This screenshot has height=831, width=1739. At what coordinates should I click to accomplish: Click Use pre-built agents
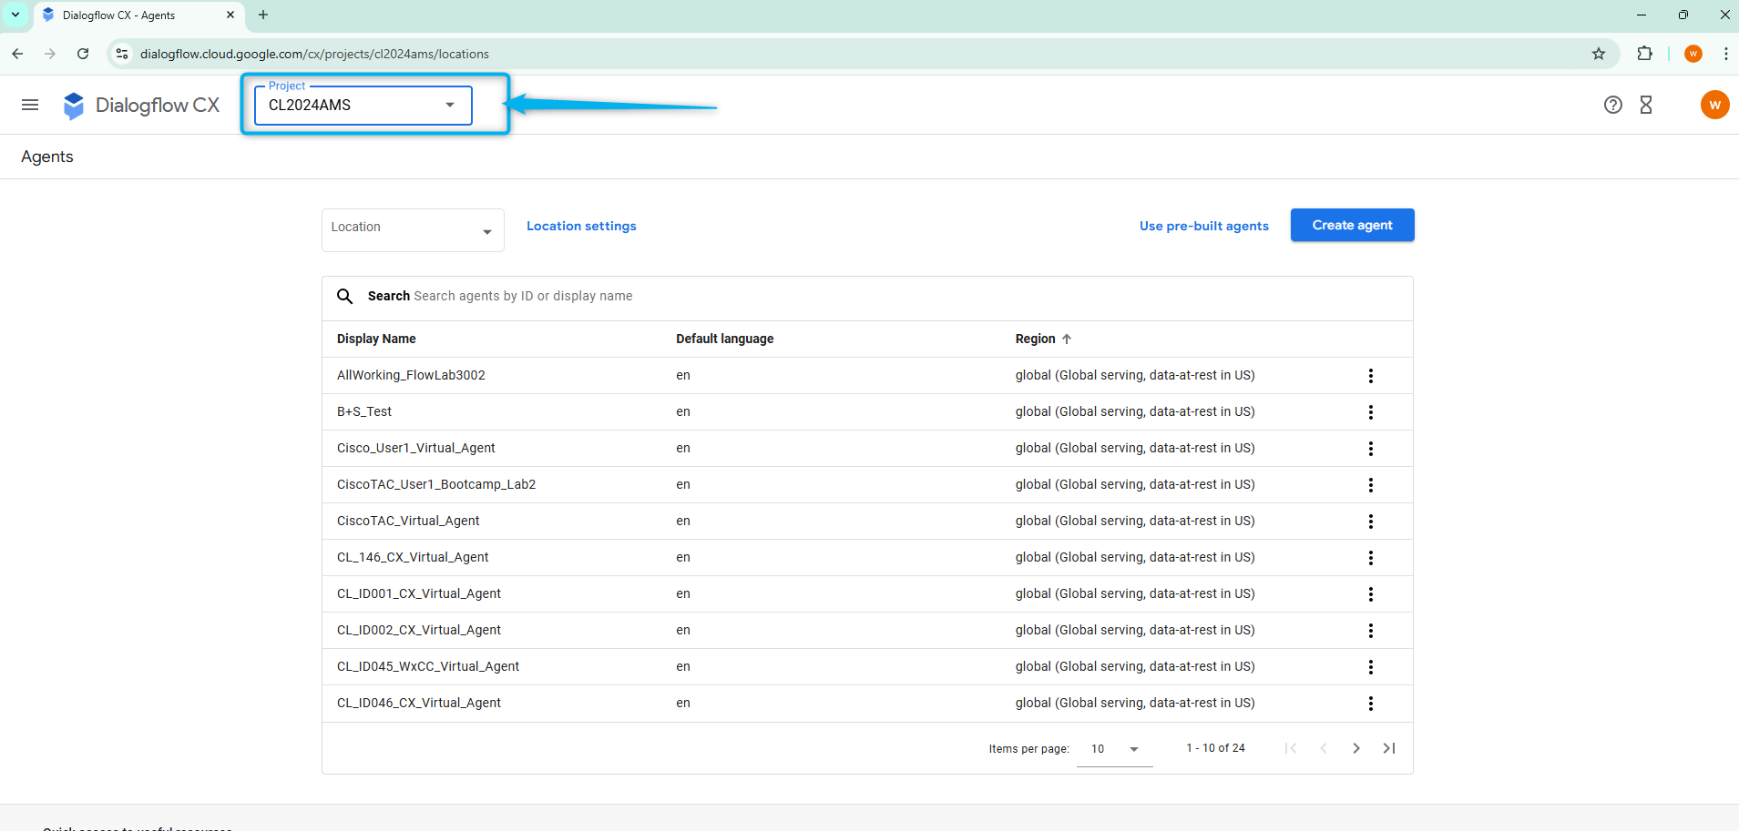click(1203, 226)
